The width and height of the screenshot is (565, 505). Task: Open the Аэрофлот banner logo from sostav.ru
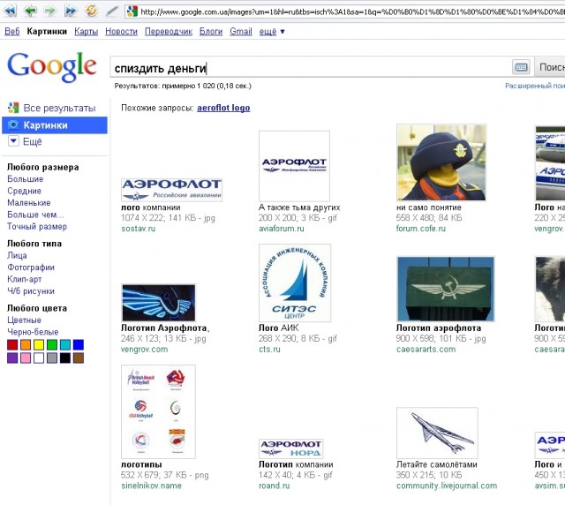pos(172,190)
